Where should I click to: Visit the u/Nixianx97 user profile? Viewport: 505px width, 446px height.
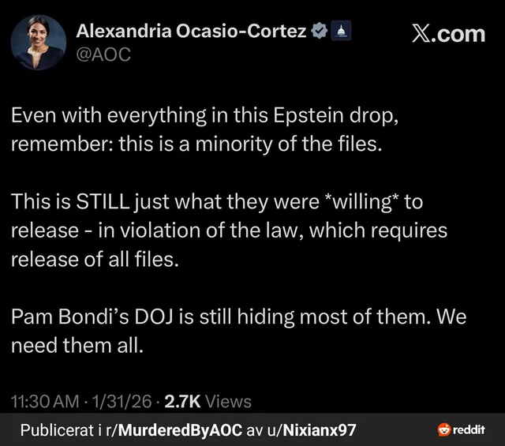312,430
